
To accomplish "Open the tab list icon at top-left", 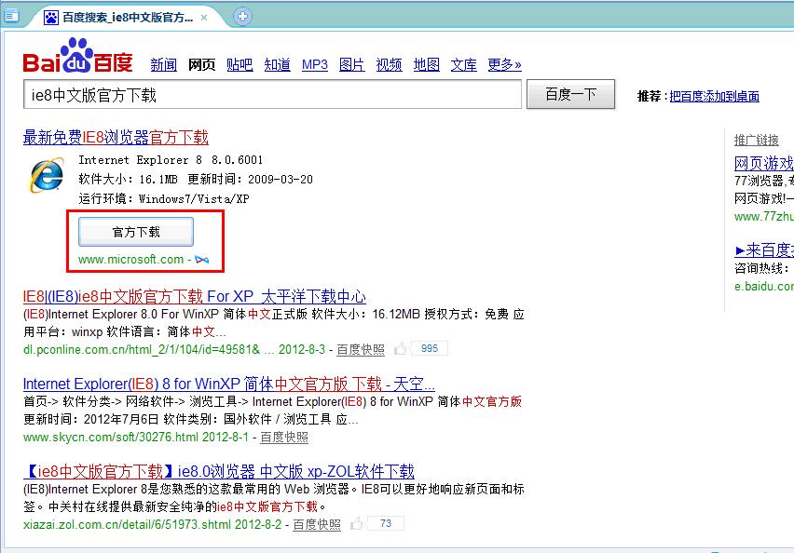I will point(12,16).
